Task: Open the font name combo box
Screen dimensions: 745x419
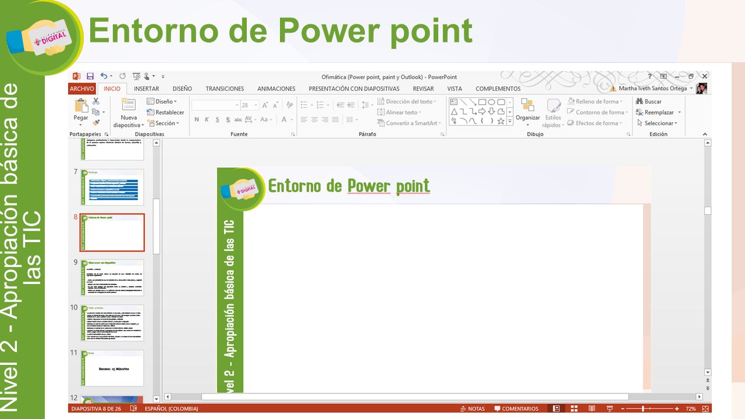Action: point(215,105)
